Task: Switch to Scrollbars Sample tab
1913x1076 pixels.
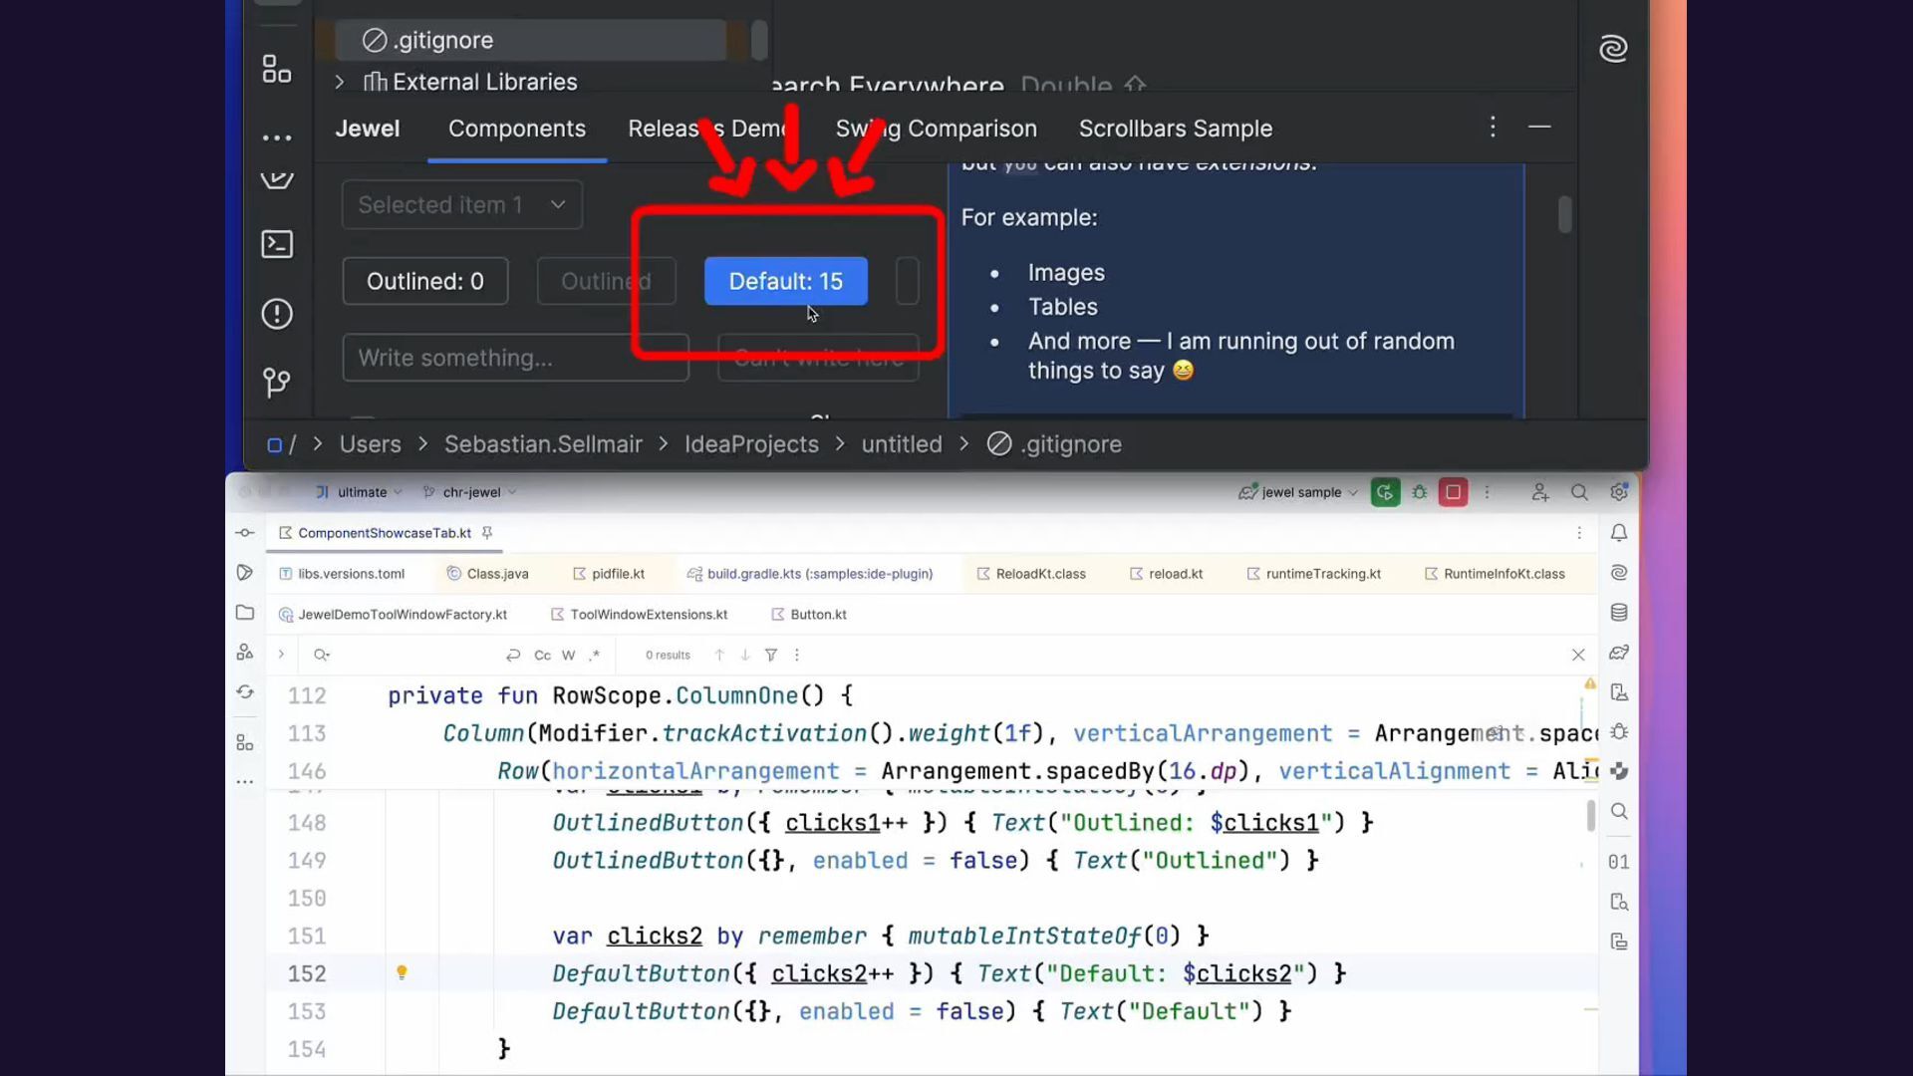Action: coord(1175,129)
